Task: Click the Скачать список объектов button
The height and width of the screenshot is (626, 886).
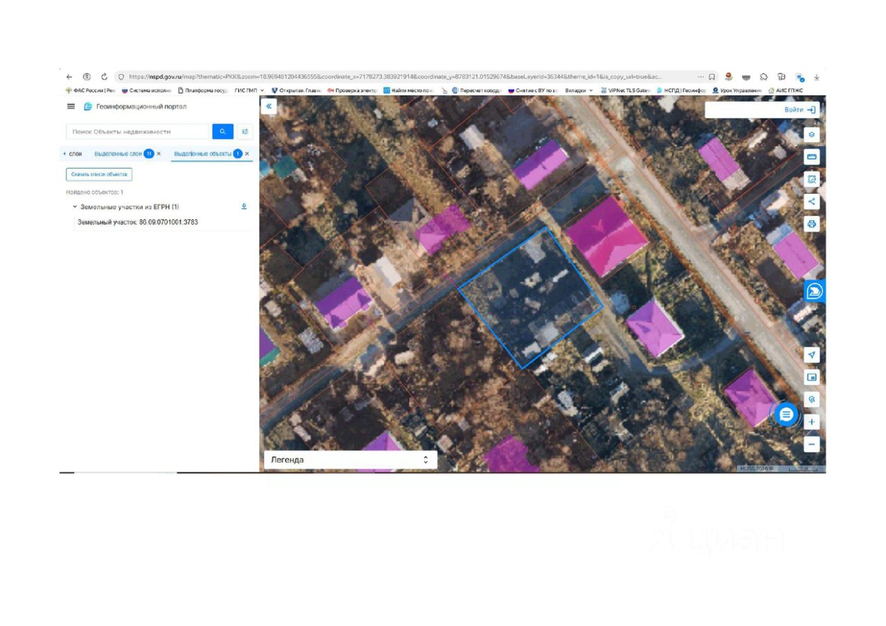Action: tap(99, 174)
